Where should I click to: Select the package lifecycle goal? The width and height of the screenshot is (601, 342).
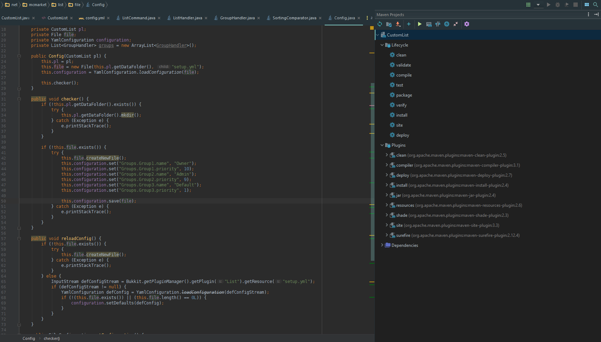[404, 95]
